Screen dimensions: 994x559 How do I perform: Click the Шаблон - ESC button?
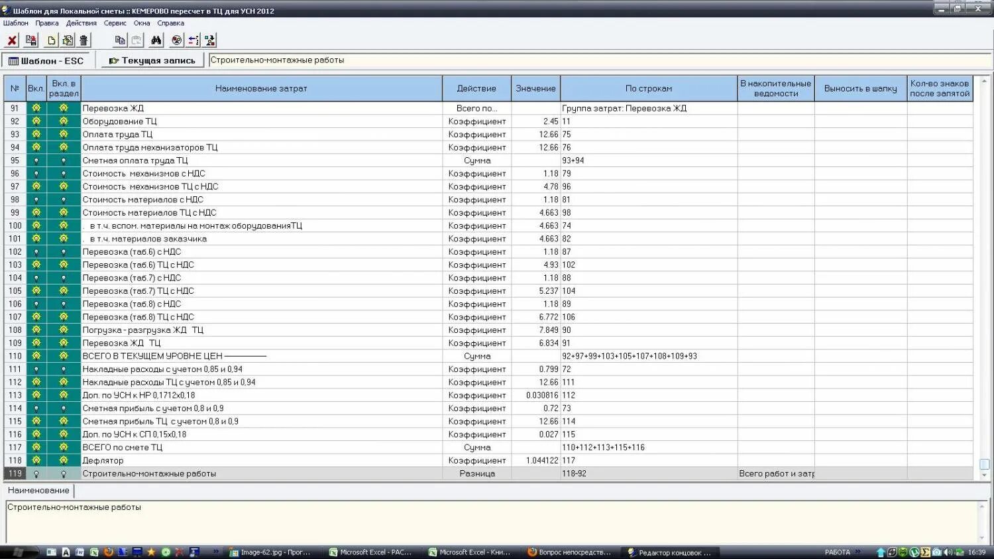[x=46, y=60]
